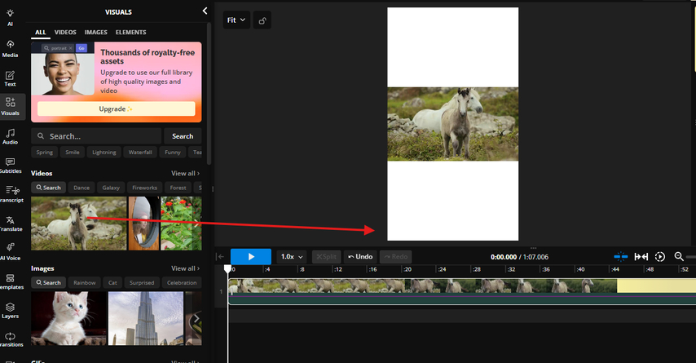This screenshot has height=363, width=696.
Task: Open the 1.0x playback speed dropdown
Action: (x=292, y=257)
